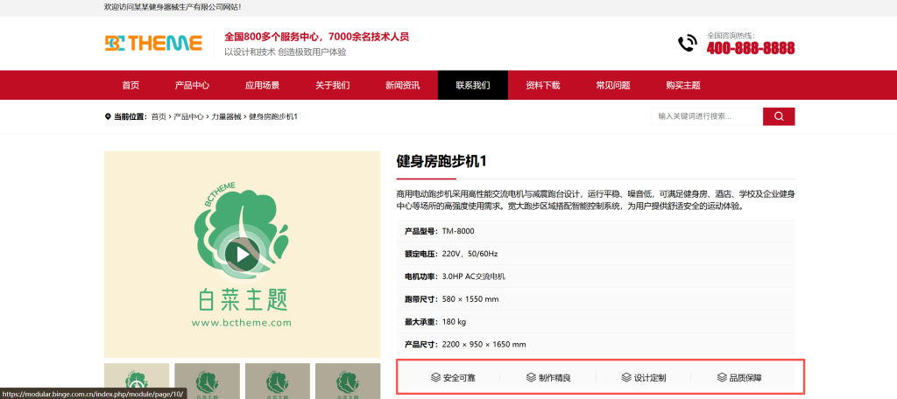Click the 400-888-8888 hotline number
The width and height of the screenshot is (897, 399).
[751, 48]
